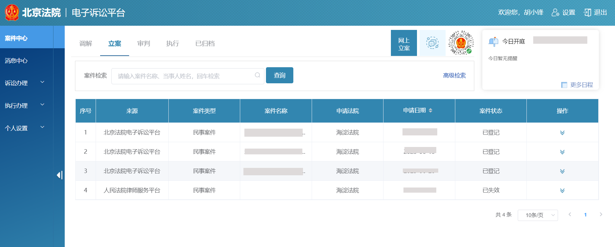Click the 来源 column header
This screenshot has width=615, height=247.
tap(132, 111)
